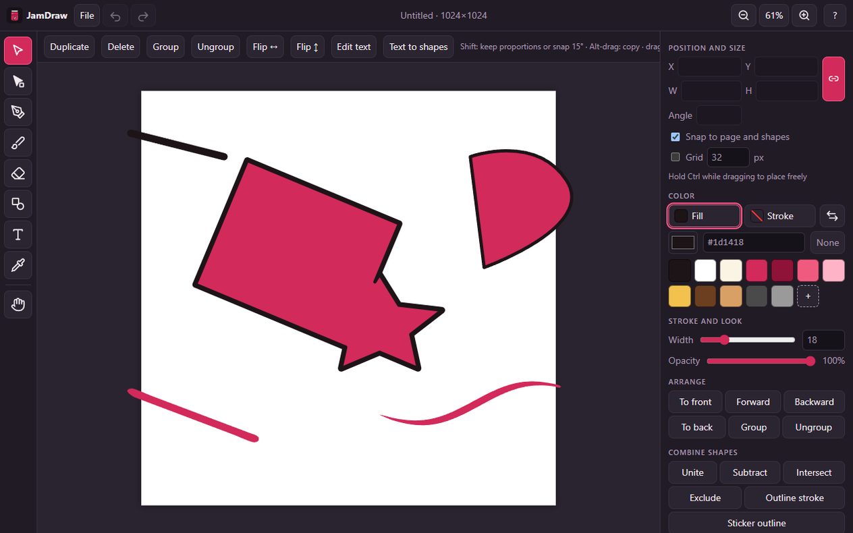Click the 61% zoom level
Viewport: 853px width, 533px height.
[x=774, y=16]
